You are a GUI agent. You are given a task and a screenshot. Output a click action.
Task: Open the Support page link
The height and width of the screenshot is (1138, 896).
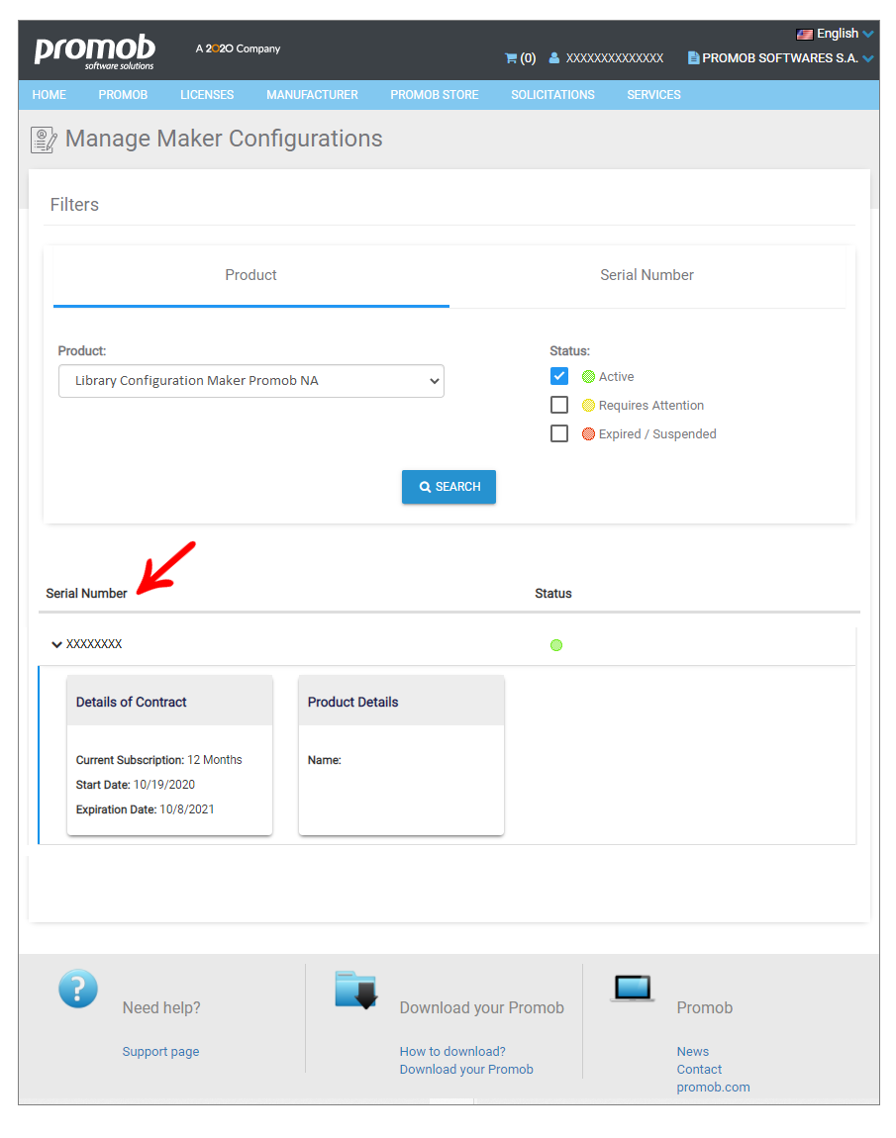click(x=160, y=1052)
